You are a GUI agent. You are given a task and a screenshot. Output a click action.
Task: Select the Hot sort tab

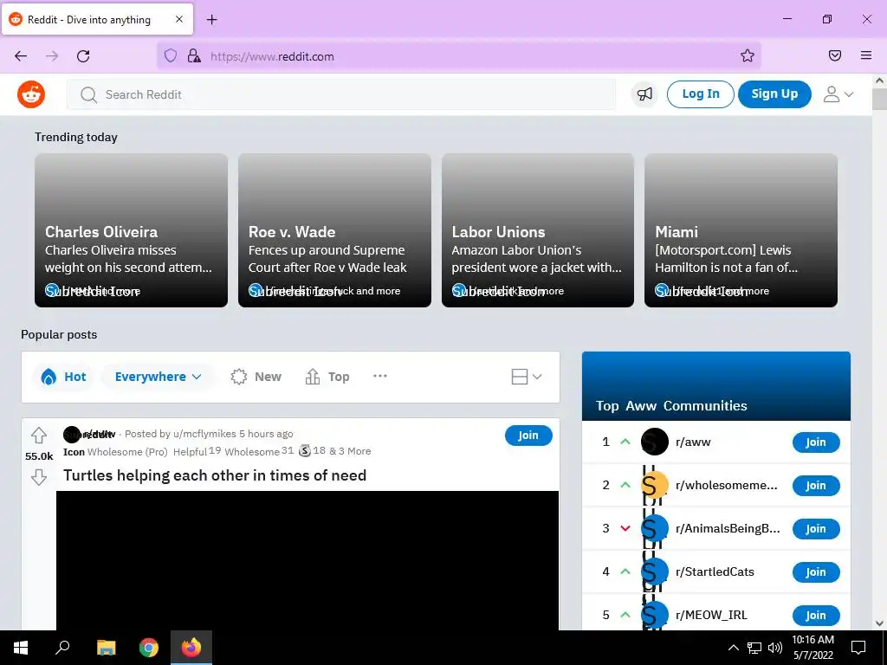[x=63, y=377]
